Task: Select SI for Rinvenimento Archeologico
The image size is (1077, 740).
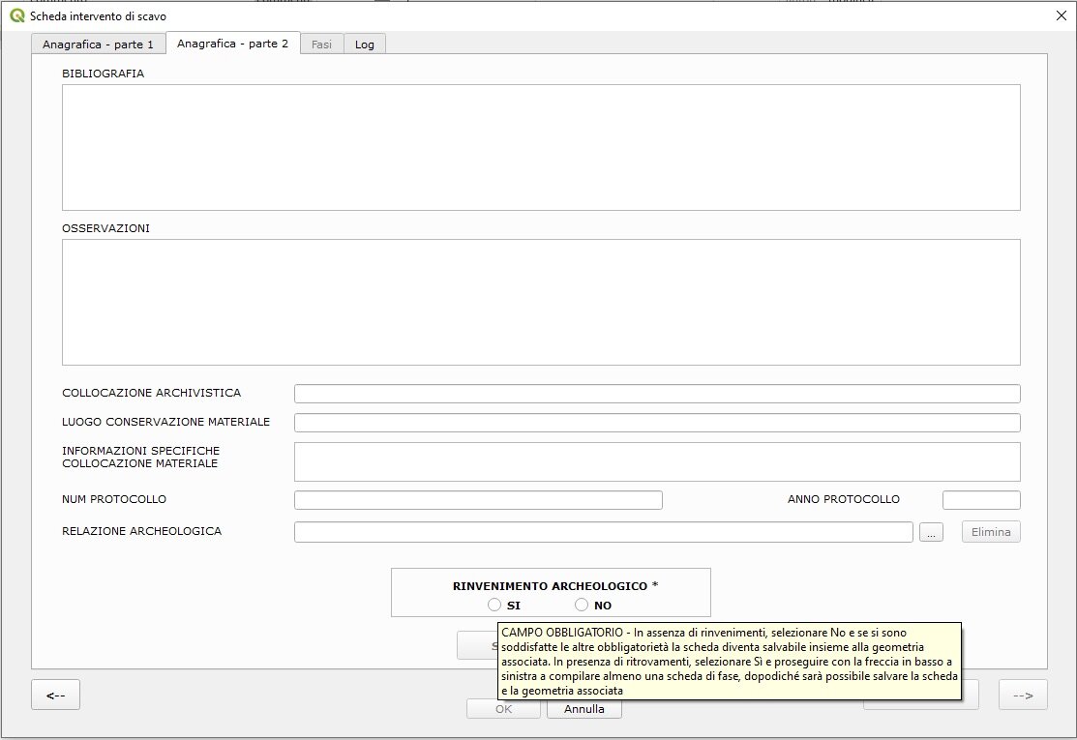Action: [494, 605]
